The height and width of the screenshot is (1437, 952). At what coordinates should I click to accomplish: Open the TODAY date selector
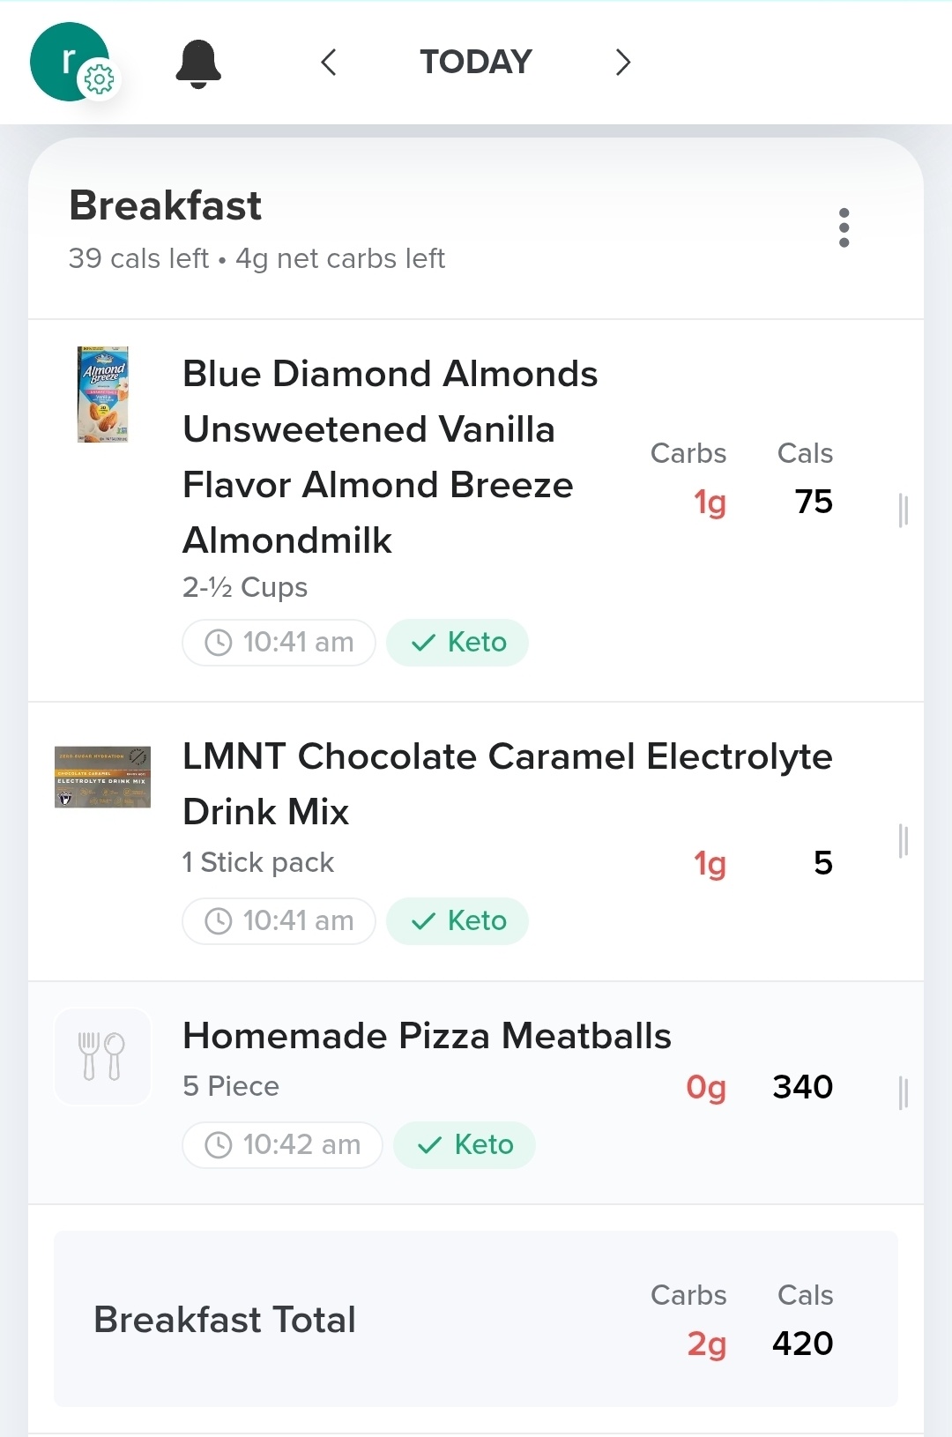[475, 63]
